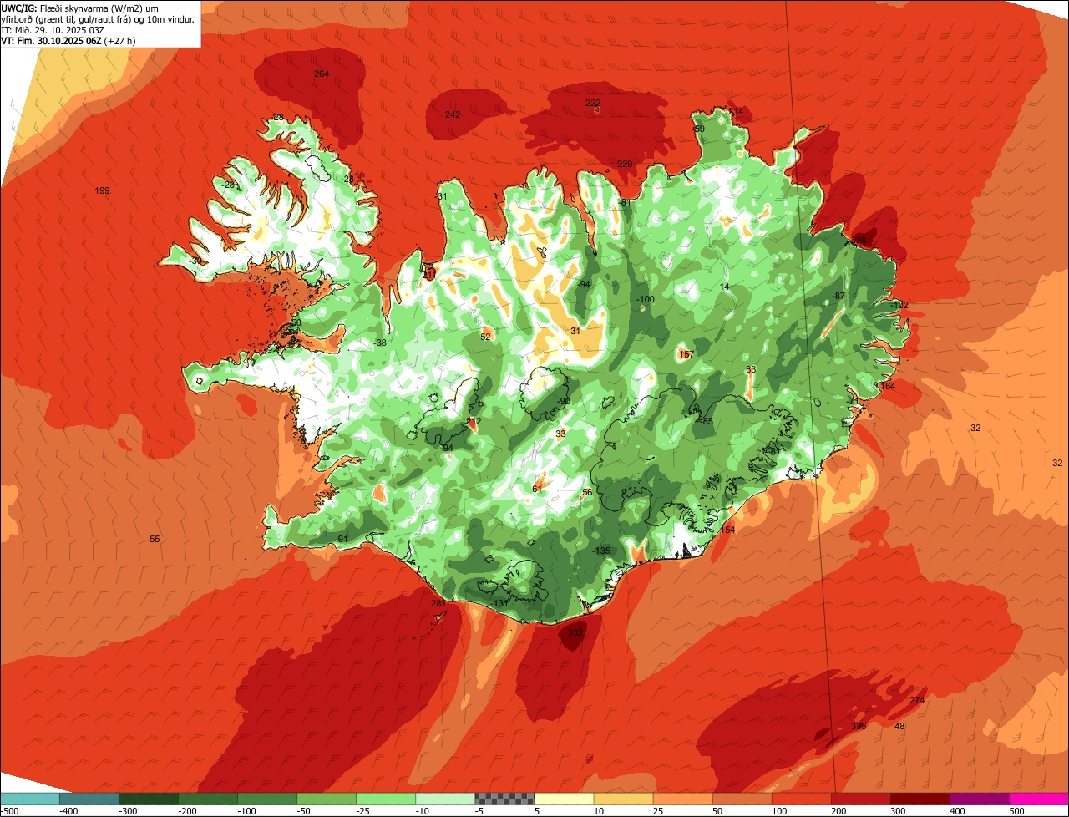The height and width of the screenshot is (817, 1069).
Task: Click the '63' value on the map
Action: point(751,369)
